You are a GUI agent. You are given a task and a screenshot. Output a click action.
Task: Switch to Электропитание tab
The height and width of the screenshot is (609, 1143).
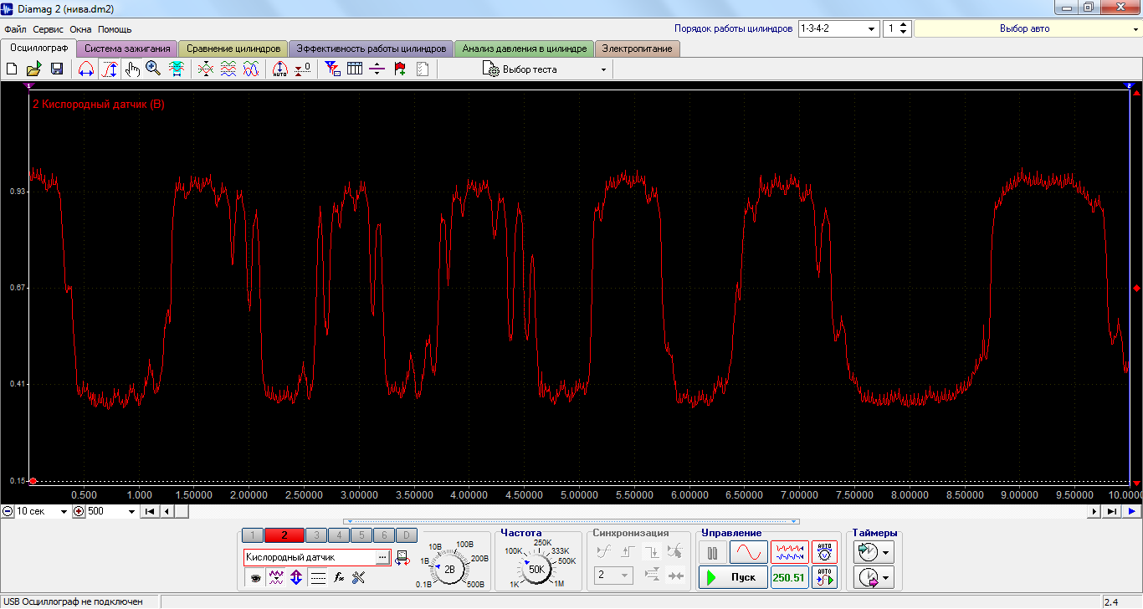(x=638, y=49)
